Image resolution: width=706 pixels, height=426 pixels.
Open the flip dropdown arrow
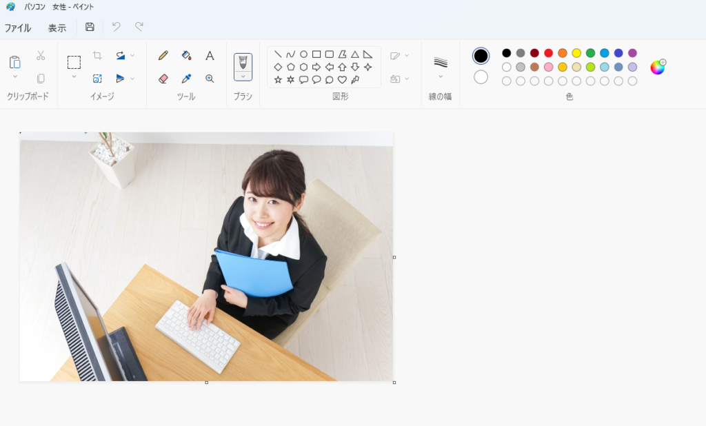132,79
